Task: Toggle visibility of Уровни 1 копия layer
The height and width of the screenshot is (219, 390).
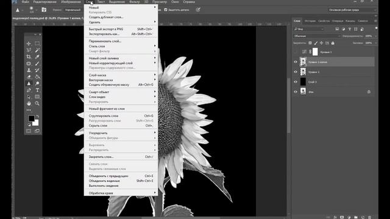Action: coord(296,62)
